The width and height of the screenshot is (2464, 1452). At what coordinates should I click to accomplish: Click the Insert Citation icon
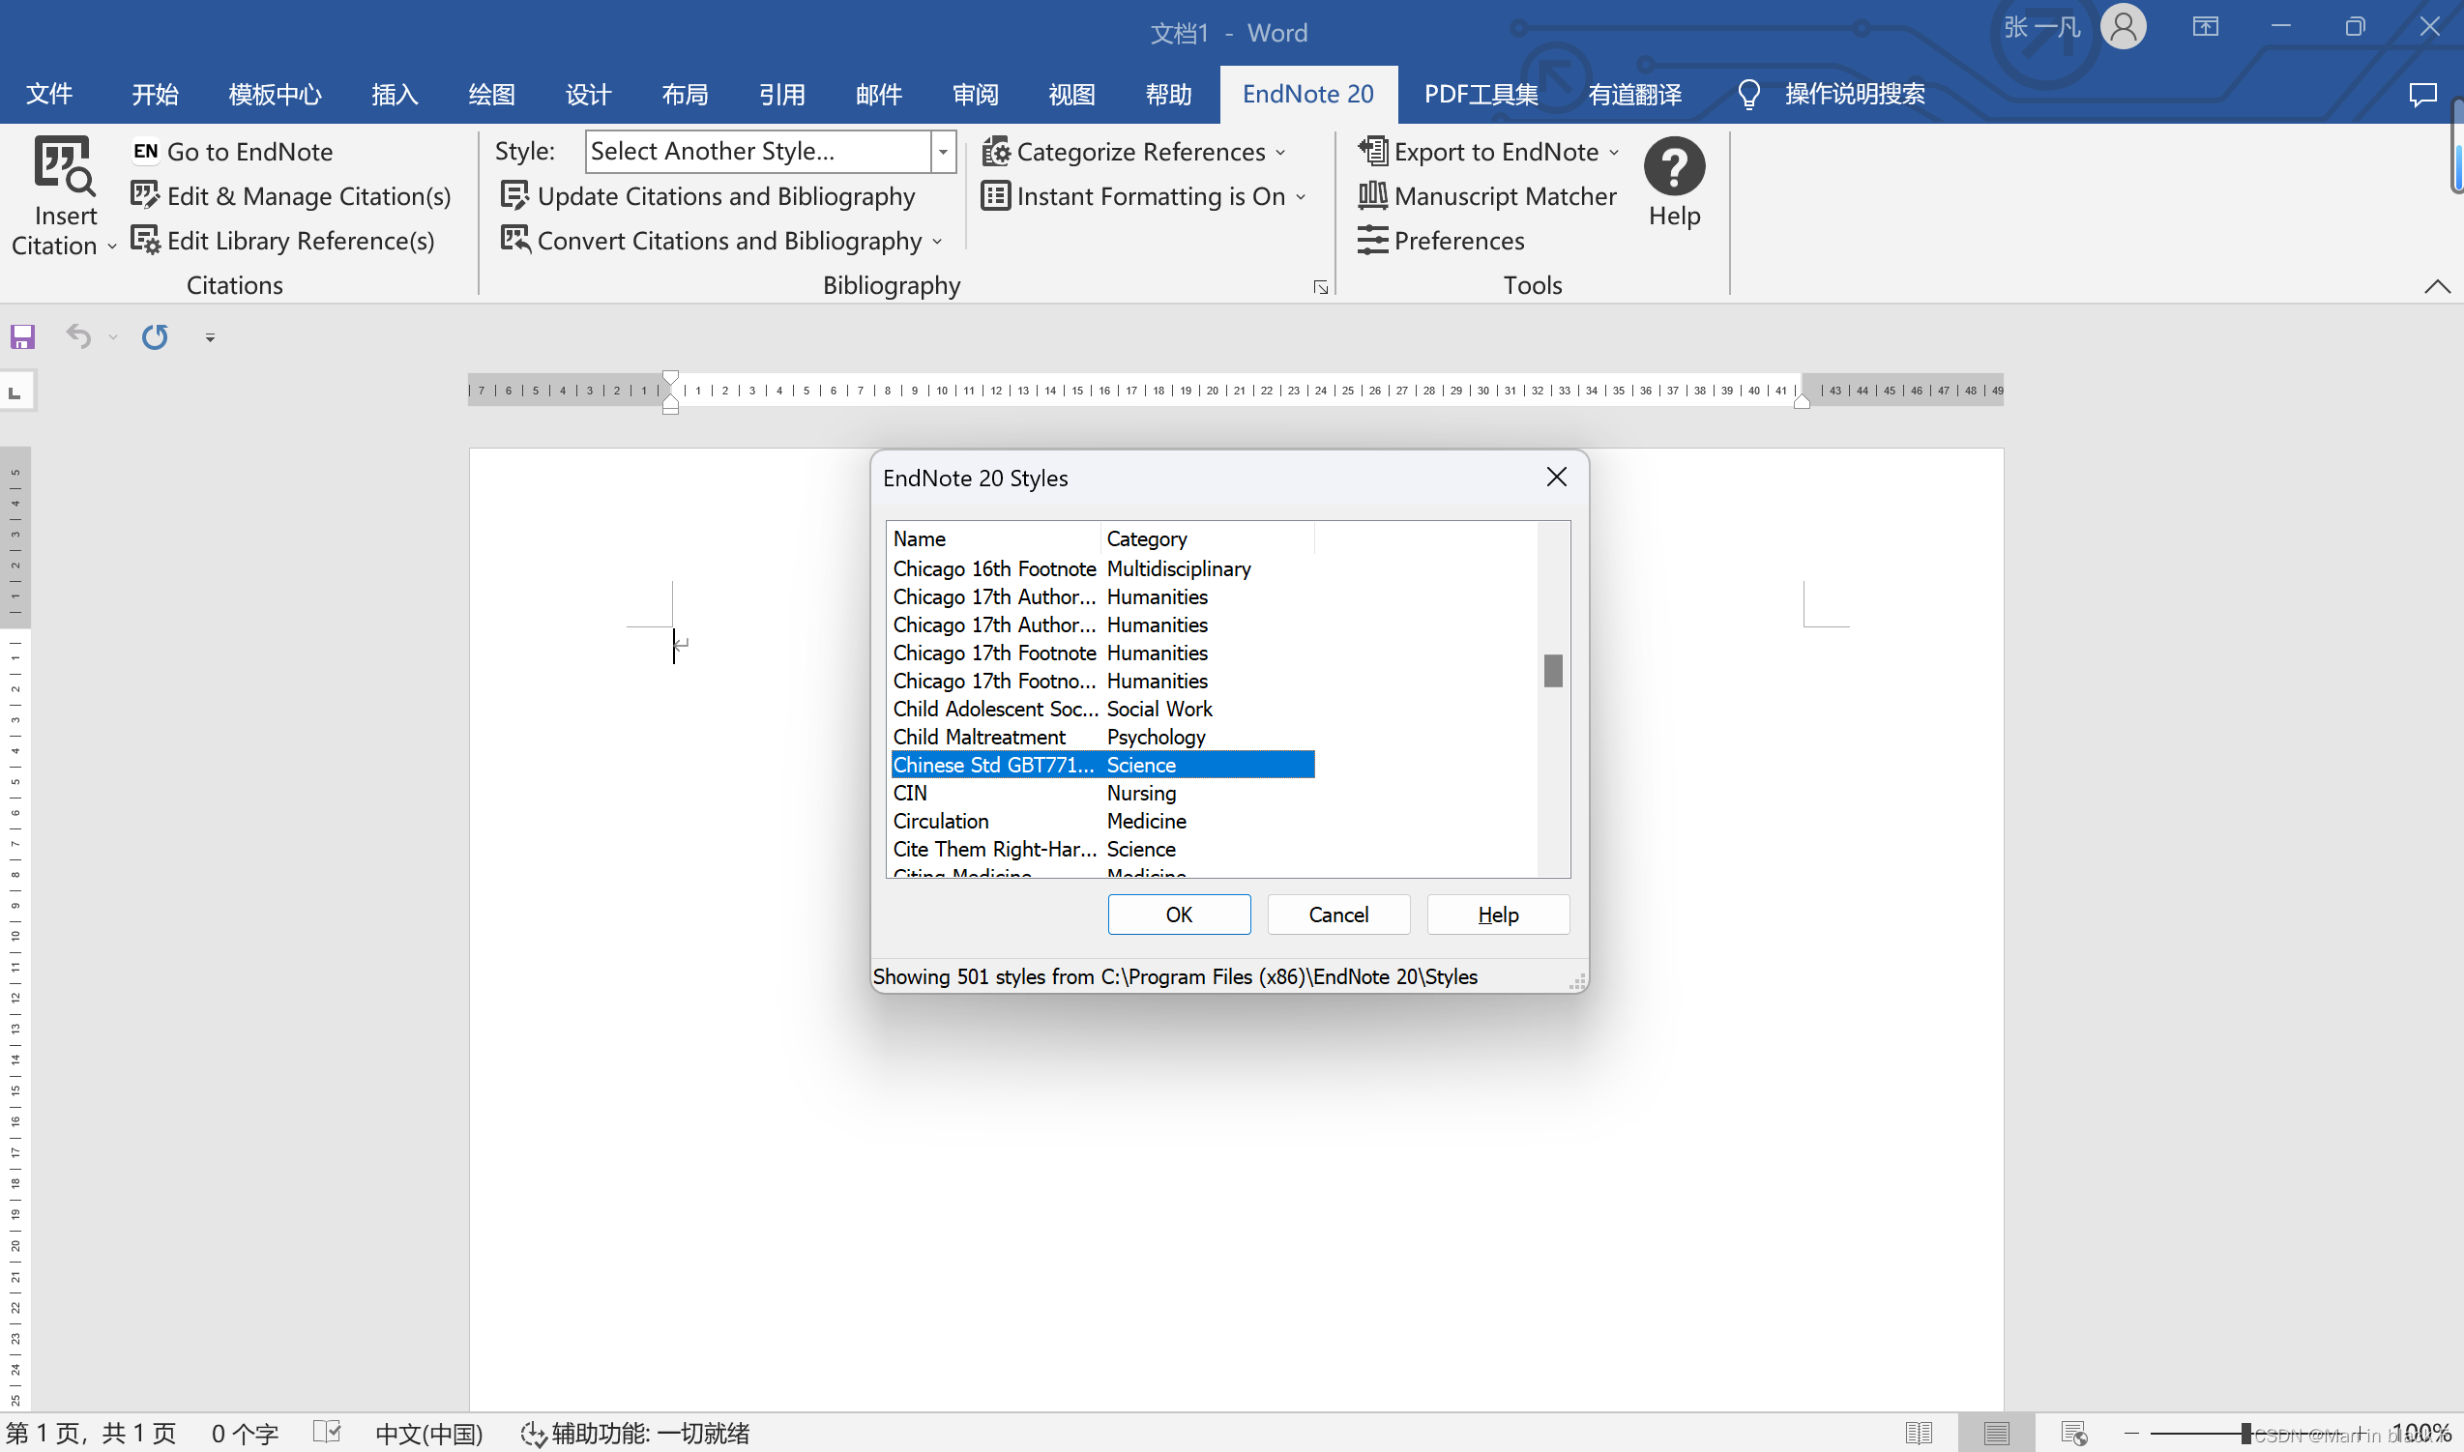point(65,165)
